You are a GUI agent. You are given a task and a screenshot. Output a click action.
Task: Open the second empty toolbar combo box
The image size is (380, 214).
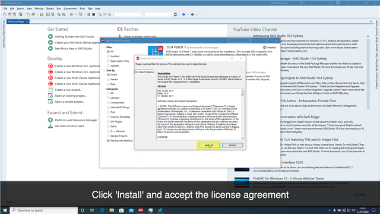pyautogui.click(x=159, y=14)
